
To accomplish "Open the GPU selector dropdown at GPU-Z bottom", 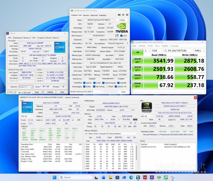I will point(87,92).
